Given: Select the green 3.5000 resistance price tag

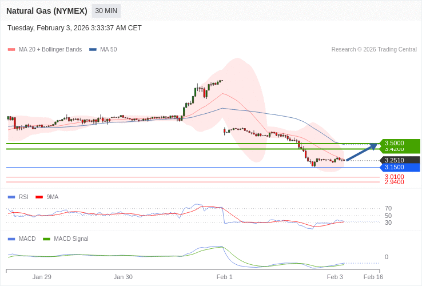Looking at the screenshot, I should coord(400,143).
